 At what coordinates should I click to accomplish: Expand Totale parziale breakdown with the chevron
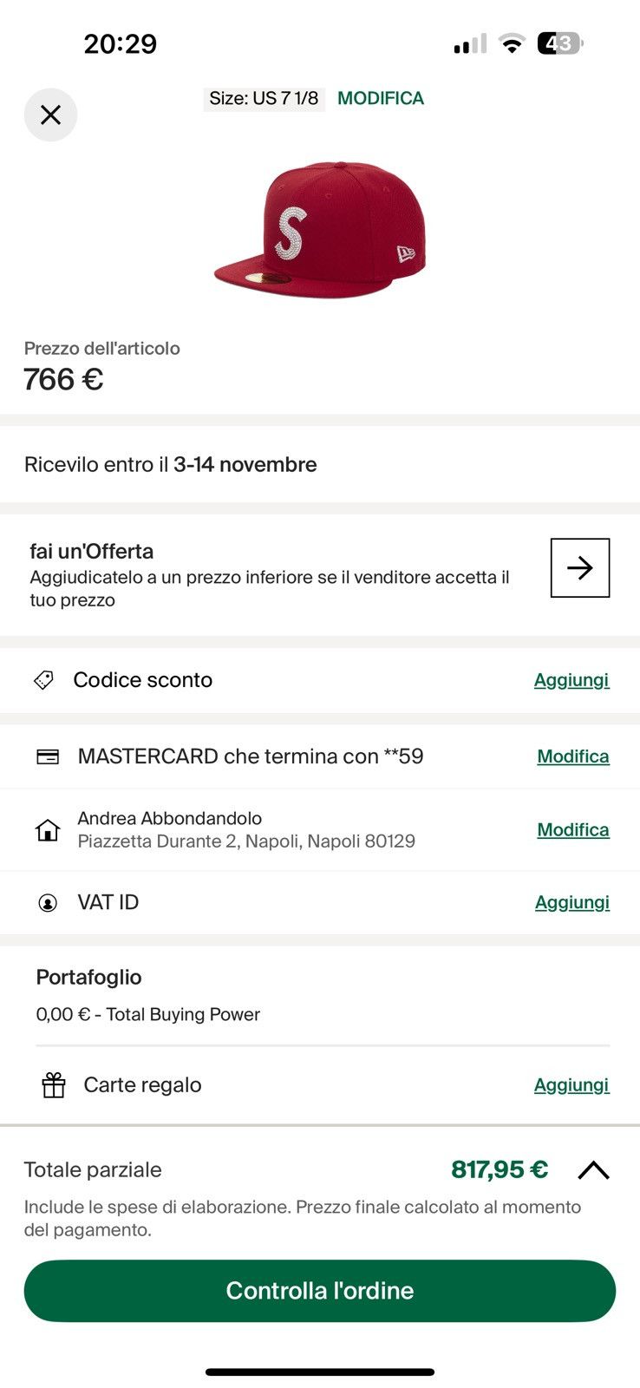click(594, 1170)
